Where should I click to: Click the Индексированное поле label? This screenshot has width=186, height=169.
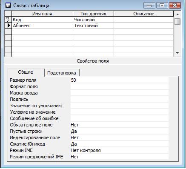coord(35,137)
